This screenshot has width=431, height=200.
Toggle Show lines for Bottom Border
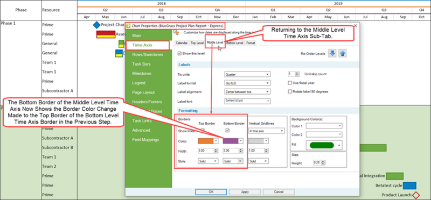tap(227, 131)
